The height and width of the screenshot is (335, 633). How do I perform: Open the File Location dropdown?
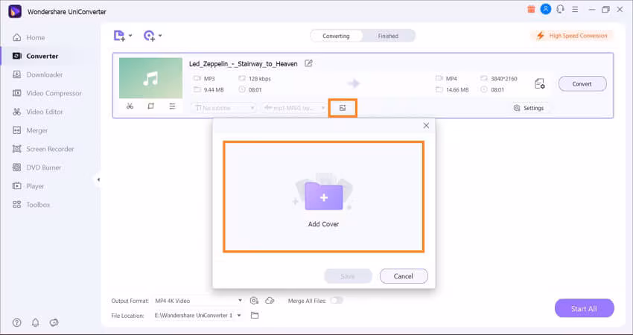click(x=198, y=315)
